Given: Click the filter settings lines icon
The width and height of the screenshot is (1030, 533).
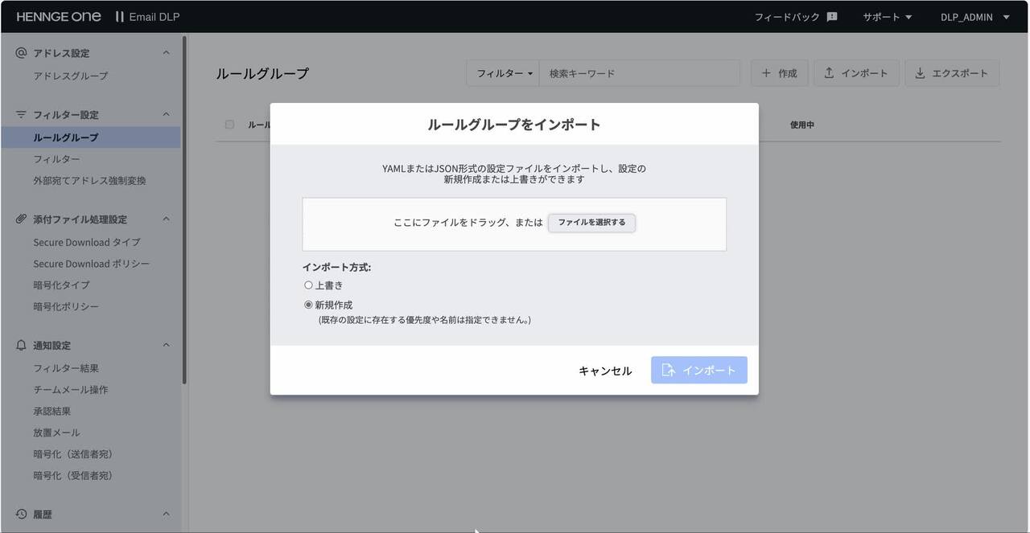Looking at the screenshot, I should (22, 115).
